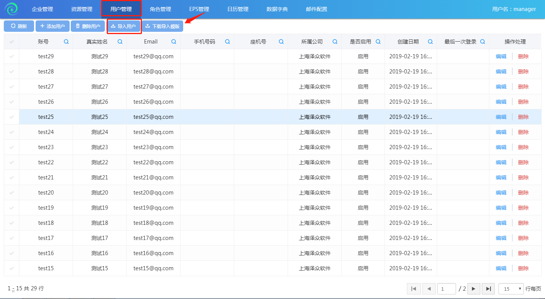Select the checkbox for test22 row

[x=12, y=162]
